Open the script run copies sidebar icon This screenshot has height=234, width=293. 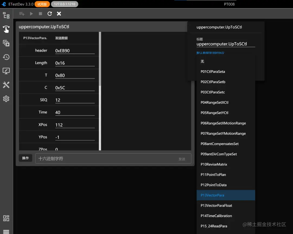click(x=6, y=43)
